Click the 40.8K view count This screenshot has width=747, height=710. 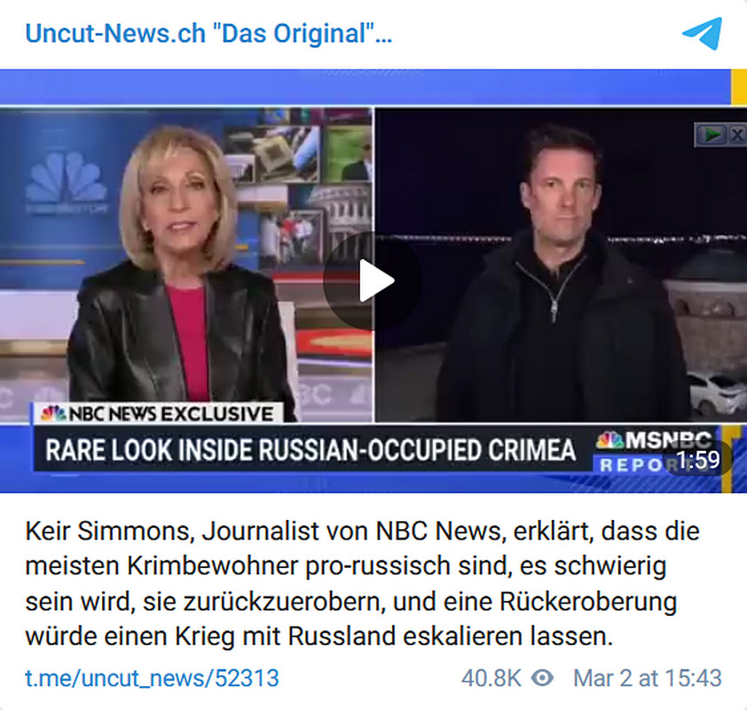491,678
